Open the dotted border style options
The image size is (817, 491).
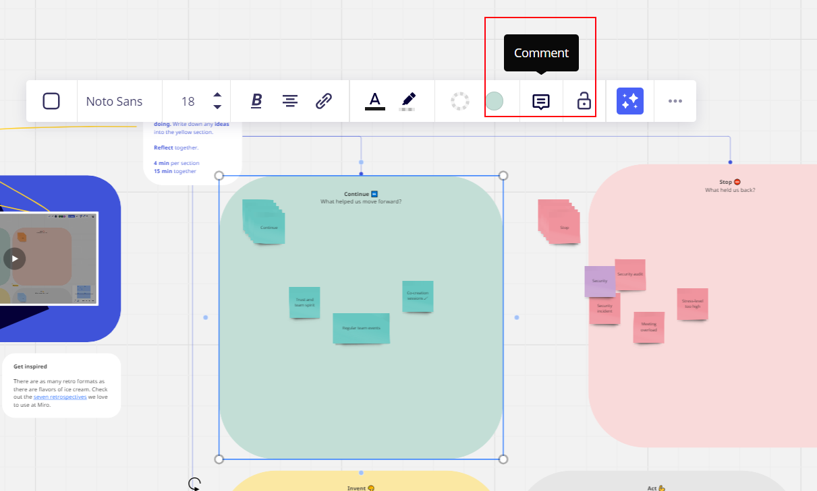point(460,101)
